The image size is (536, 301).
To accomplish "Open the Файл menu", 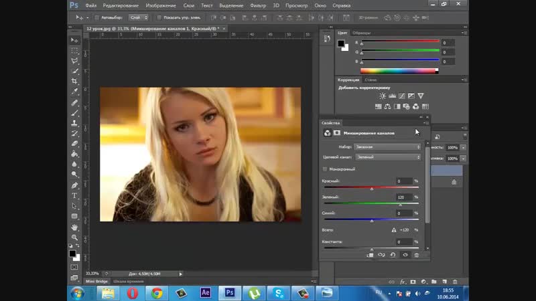I will coord(91,5).
